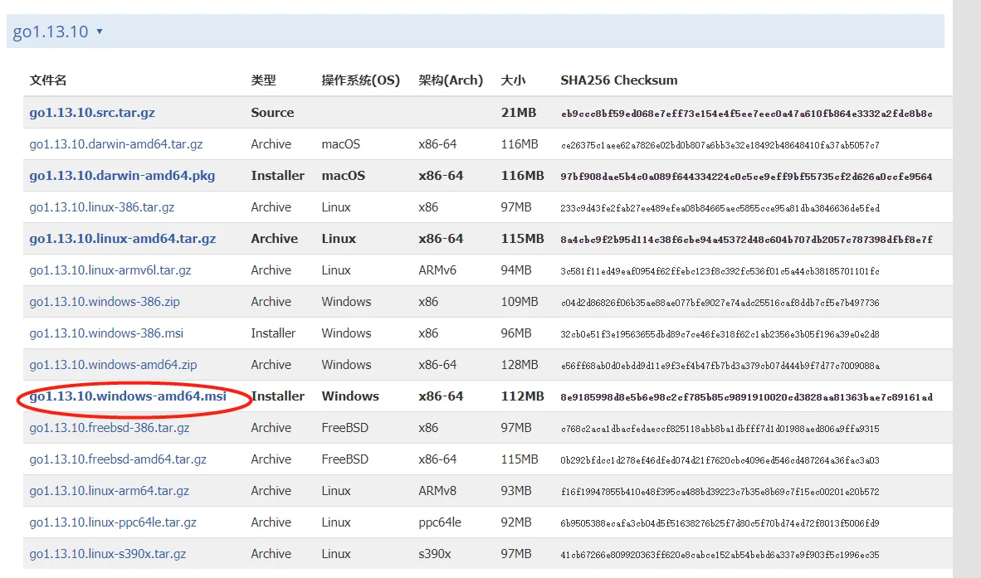Download go1.13.10.freebsd-amd64.tar.gz archive
981x578 pixels.
[x=118, y=459]
